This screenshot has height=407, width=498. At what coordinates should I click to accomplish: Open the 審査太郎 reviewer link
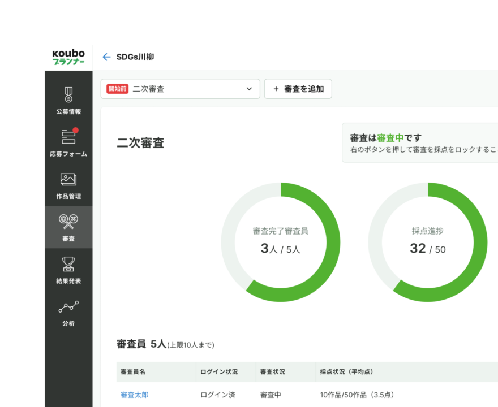coord(134,395)
